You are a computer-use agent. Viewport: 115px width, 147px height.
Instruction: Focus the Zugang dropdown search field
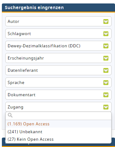pyautogui.click(x=58, y=116)
